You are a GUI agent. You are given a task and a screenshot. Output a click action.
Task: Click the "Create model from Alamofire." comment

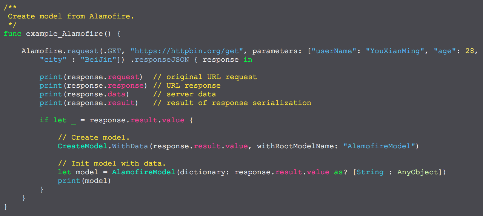[x=71, y=16]
